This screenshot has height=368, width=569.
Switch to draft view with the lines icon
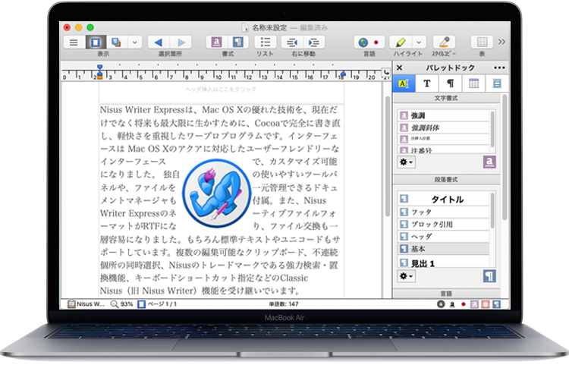74,42
